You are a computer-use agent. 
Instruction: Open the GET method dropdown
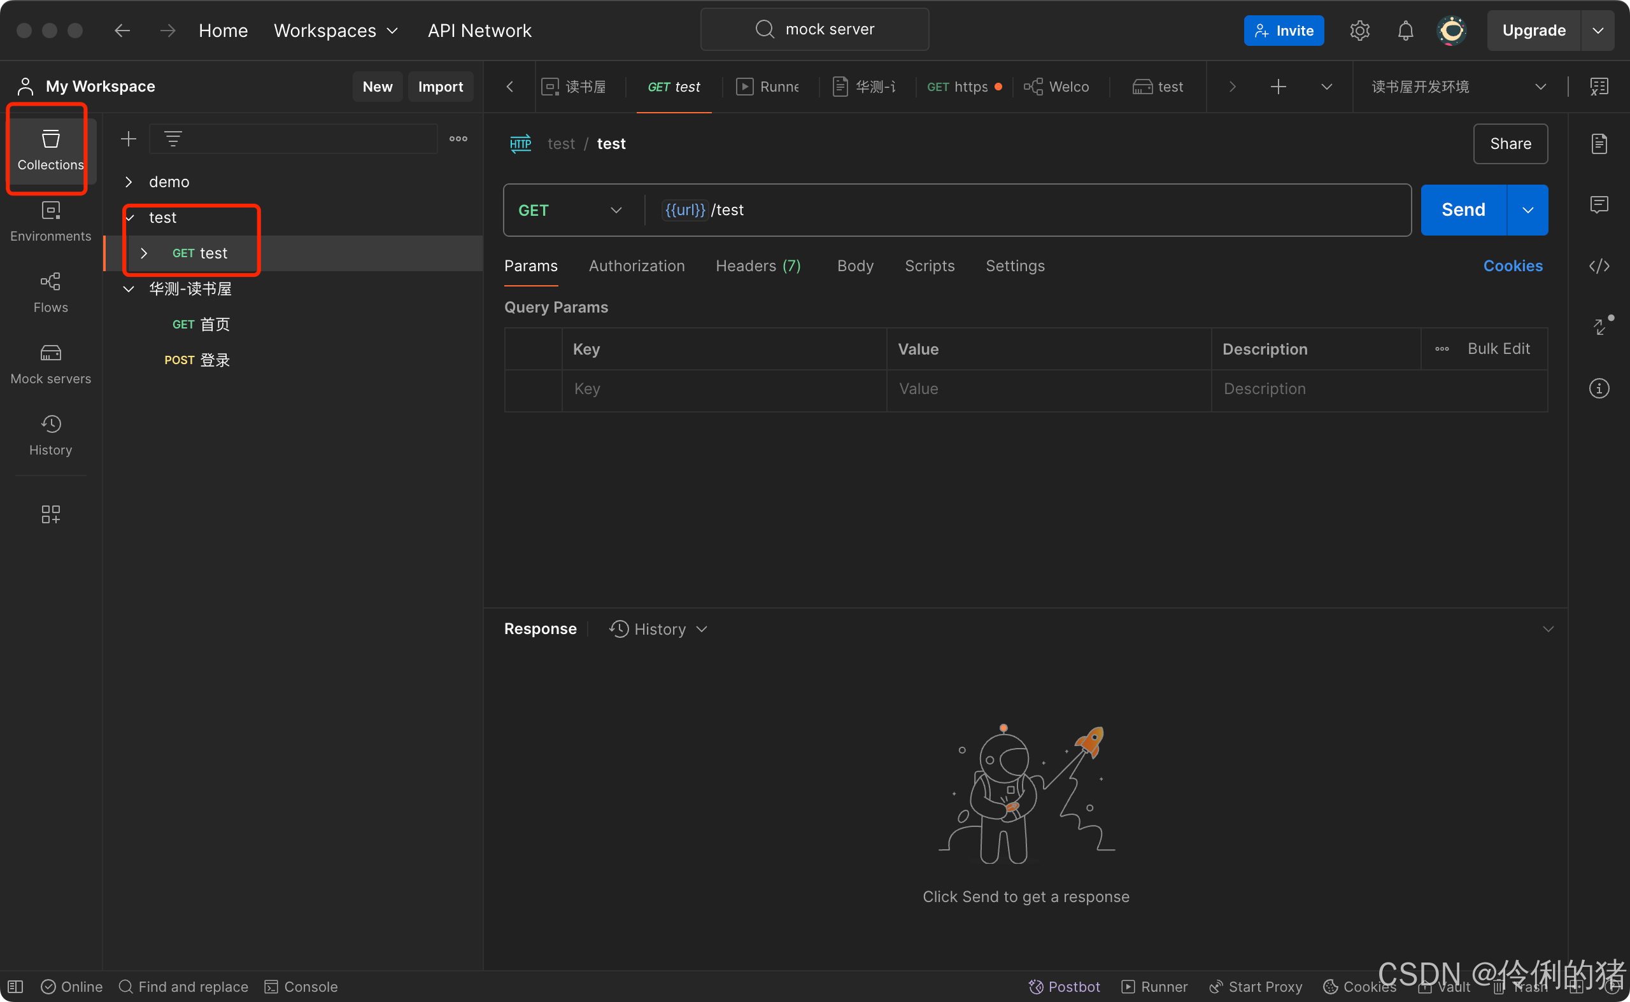pos(570,210)
